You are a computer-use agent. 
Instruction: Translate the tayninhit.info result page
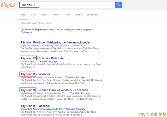(x=47, y=62)
